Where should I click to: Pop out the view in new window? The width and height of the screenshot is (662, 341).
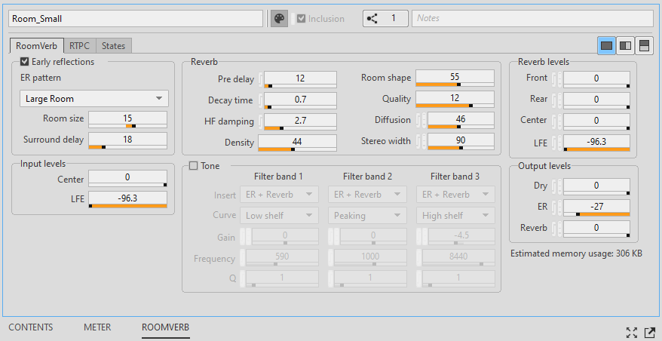[x=648, y=332]
